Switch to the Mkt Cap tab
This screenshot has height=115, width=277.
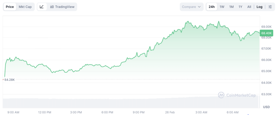[25, 7]
